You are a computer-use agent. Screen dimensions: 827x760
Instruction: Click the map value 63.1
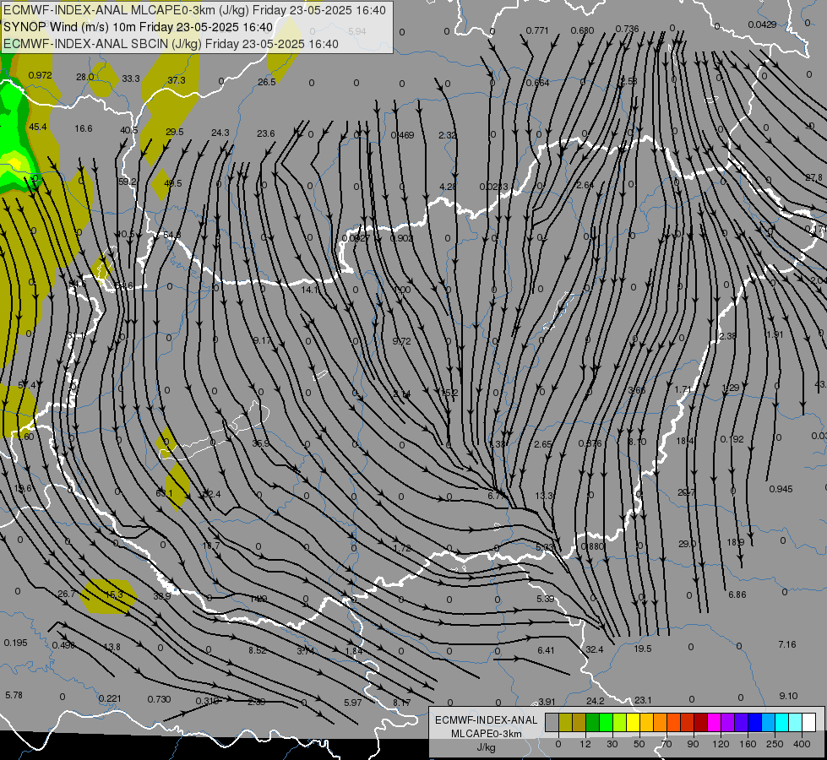164,493
